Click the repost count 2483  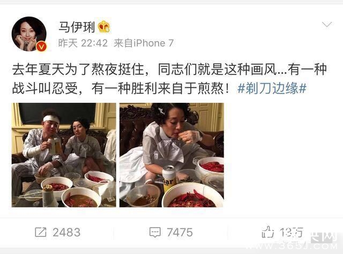point(66,233)
